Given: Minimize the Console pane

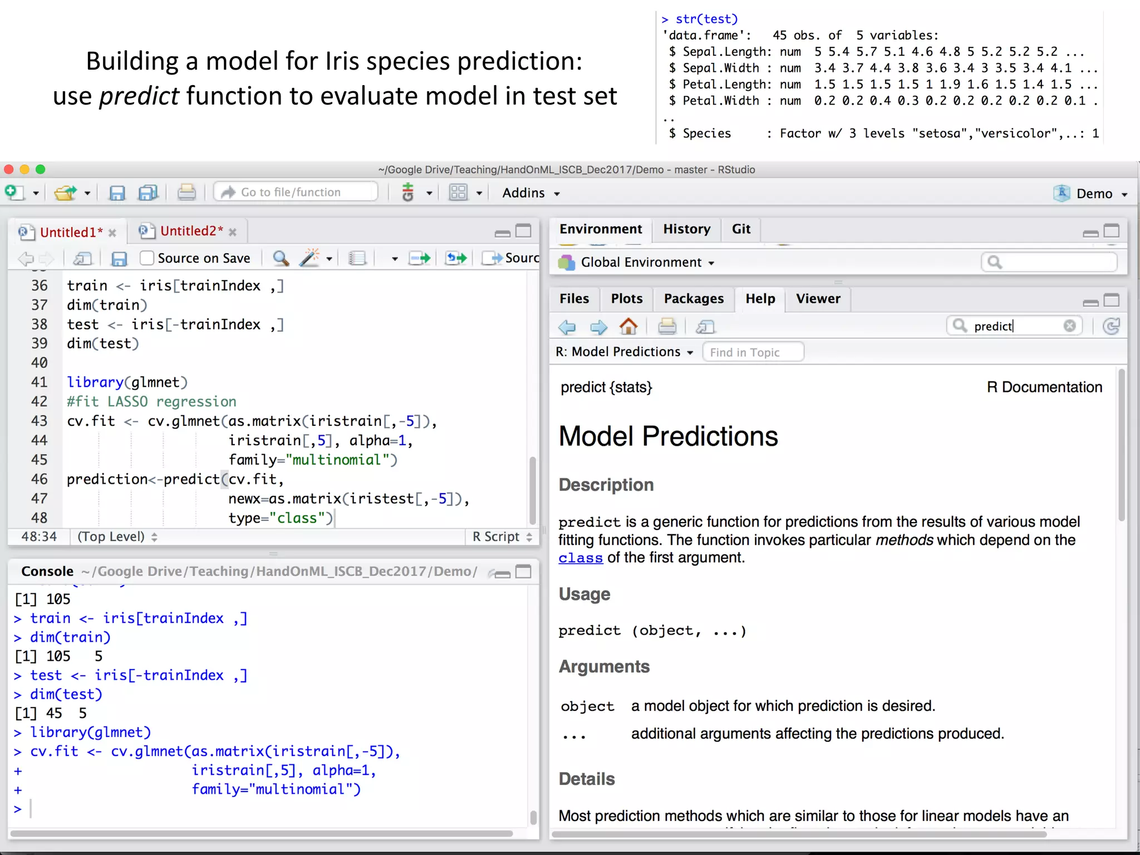Looking at the screenshot, I should click(503, 574).
